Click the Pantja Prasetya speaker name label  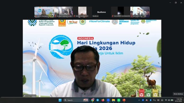click(x=31, y=96)
